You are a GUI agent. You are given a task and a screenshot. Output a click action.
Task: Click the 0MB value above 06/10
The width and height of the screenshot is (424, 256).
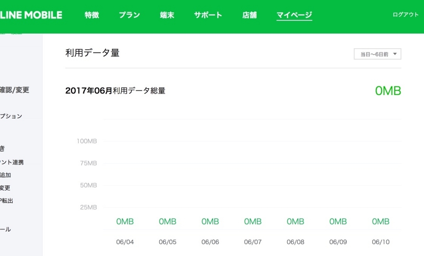[x=380, y=221]
